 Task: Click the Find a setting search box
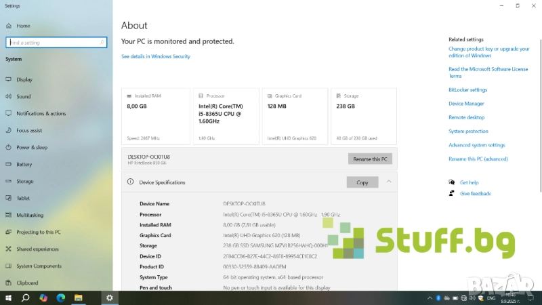(56, 43)
